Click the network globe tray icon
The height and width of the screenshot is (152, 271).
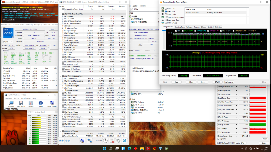coord(251,148)
